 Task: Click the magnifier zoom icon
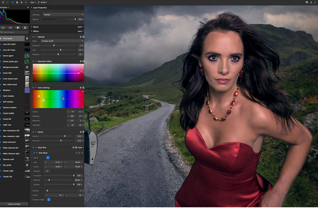(39, 2)
